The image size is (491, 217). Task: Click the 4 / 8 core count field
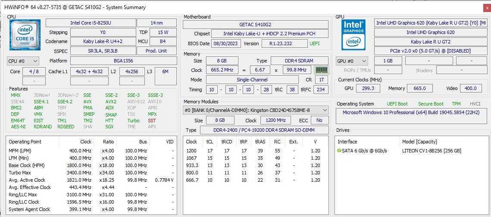tap(34, 71)
